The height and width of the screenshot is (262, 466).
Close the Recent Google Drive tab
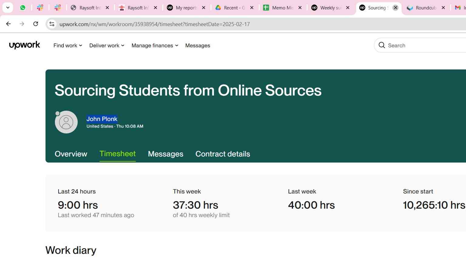[x=252, y=8]
